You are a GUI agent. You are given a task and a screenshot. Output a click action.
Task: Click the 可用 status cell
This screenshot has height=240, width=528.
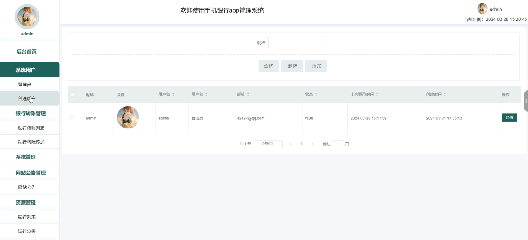coord(309,118)
